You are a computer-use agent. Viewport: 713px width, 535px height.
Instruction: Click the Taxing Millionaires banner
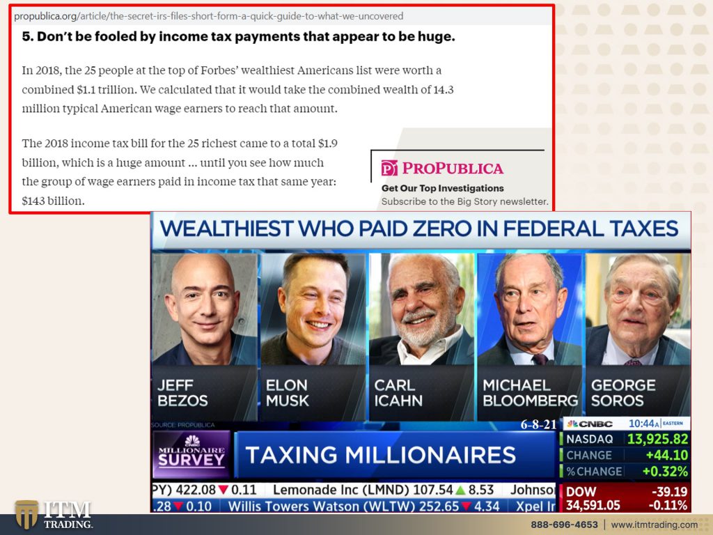pyautogui.click(x=395, y=454)
